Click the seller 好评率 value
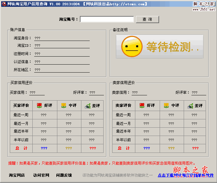The height and width of the screenshot is (183, 217). (199, 93)
